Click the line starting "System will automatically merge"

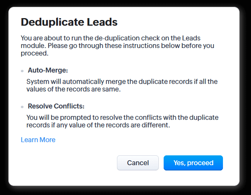122,81
